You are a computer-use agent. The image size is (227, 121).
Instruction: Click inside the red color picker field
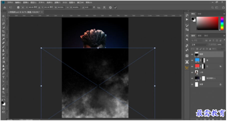207,24
